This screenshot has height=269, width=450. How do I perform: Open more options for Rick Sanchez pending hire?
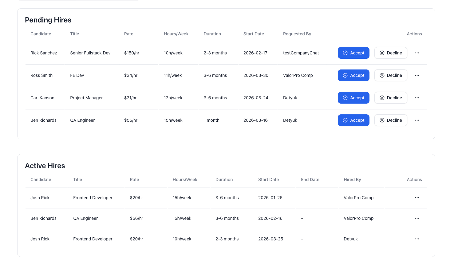coord(417,53)
